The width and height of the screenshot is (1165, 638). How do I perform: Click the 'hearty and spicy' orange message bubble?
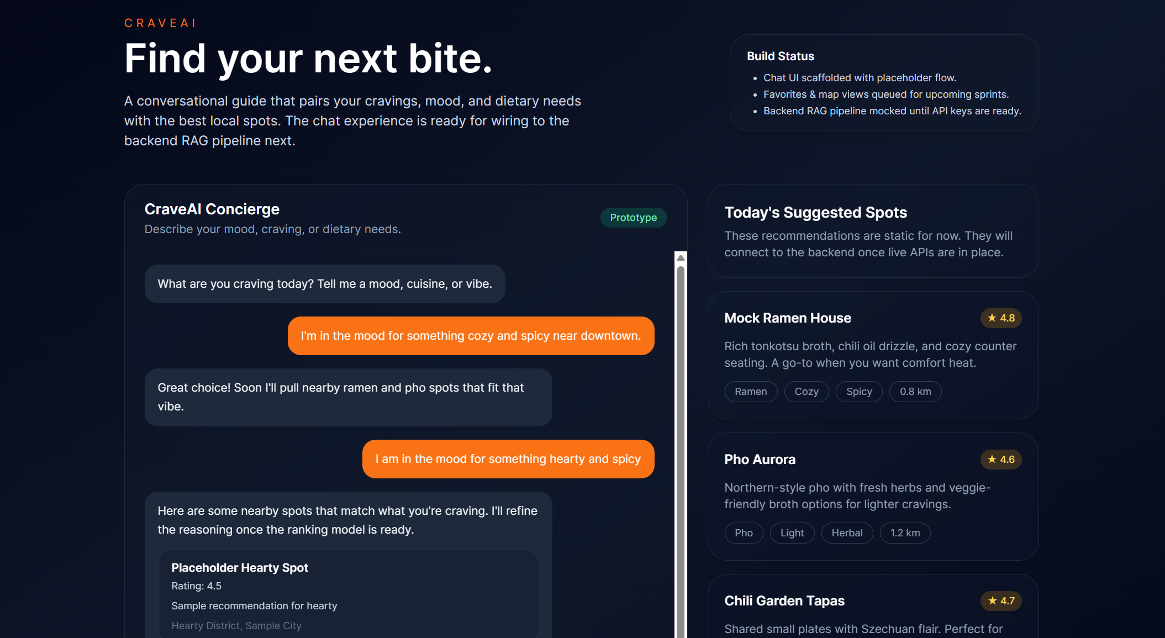pyautogui.click(x=508, y=459)
